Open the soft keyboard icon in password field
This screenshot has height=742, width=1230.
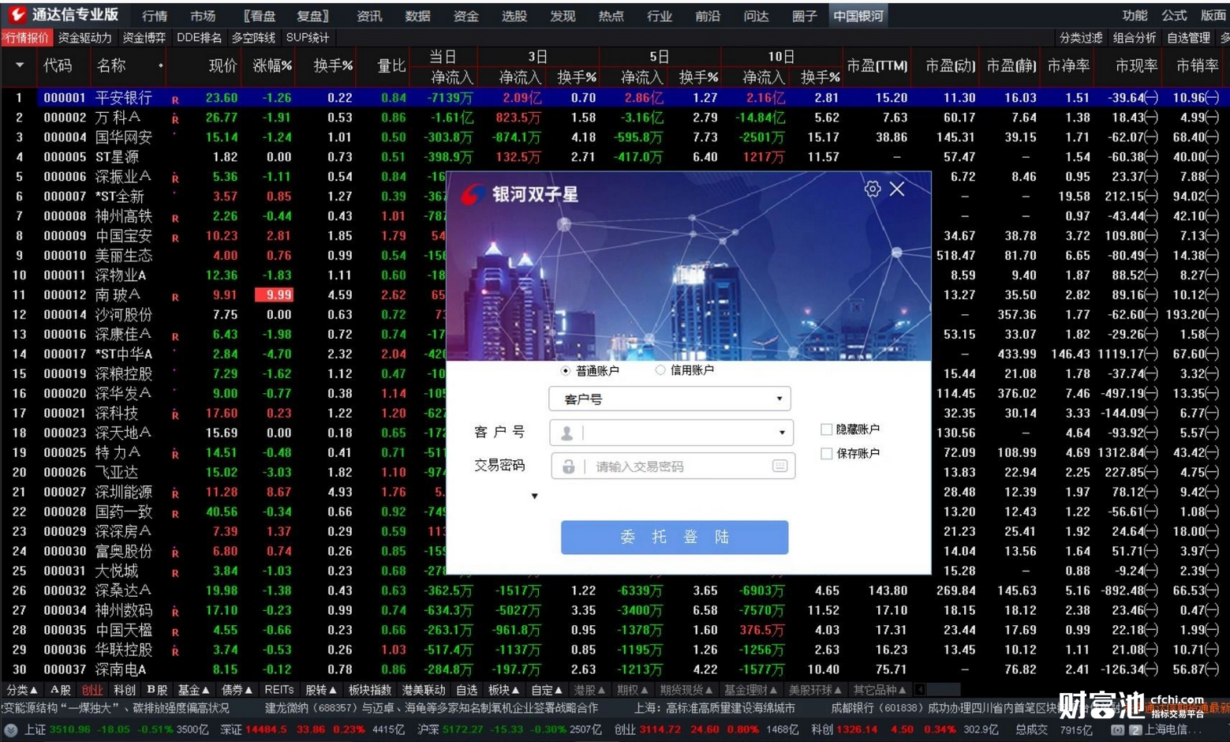click(779, 466)
